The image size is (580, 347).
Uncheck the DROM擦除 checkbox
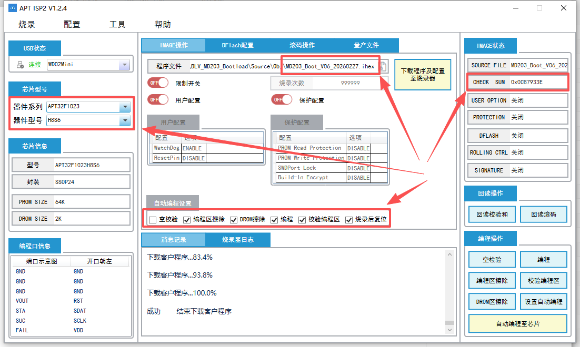pos(234,220)
